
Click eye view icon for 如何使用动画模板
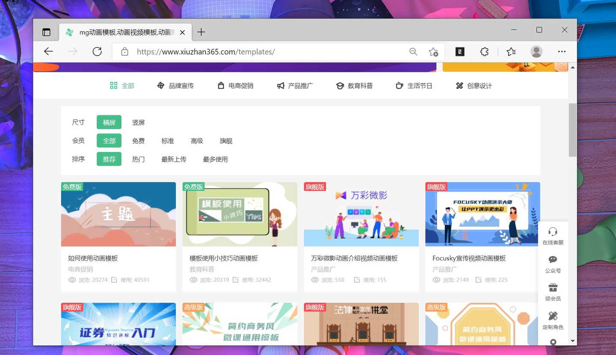pyautogui.click(x=72, y=280)
